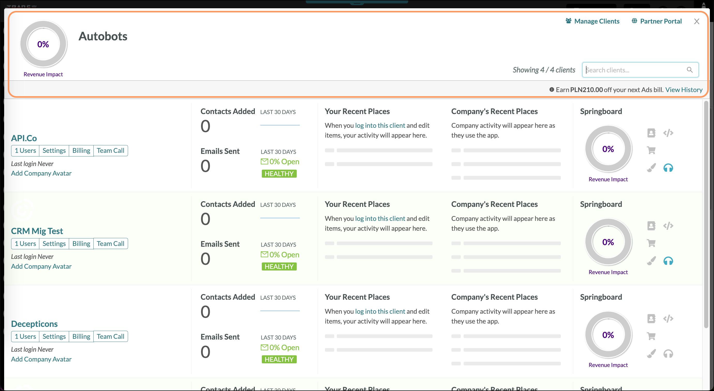Image resolution: width=714 pixels, height=391 pixels.
Task: Select 1 Users for Decepticons
Action: click(25, 336)
